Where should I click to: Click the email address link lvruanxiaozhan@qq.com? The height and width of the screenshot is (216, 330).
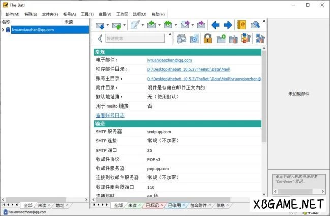(169, 60)
